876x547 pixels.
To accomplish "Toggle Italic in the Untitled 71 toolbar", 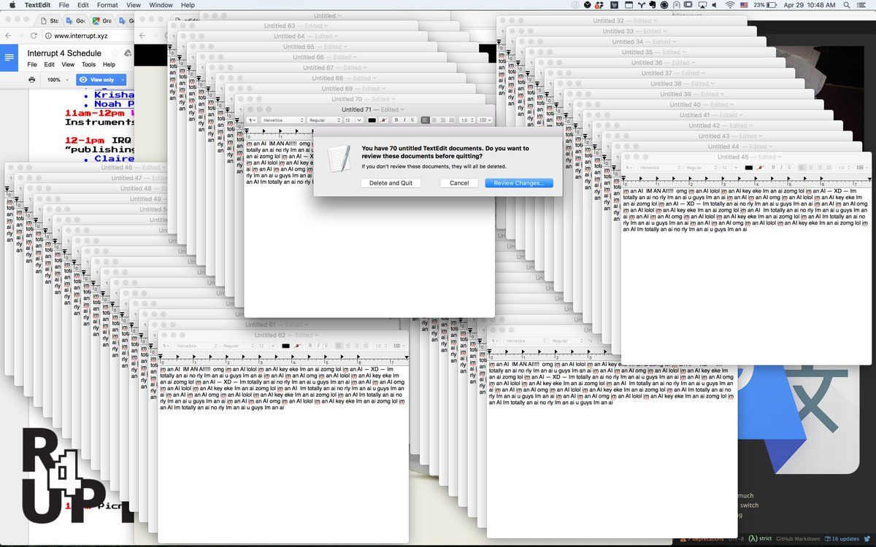I will point(404,120).
